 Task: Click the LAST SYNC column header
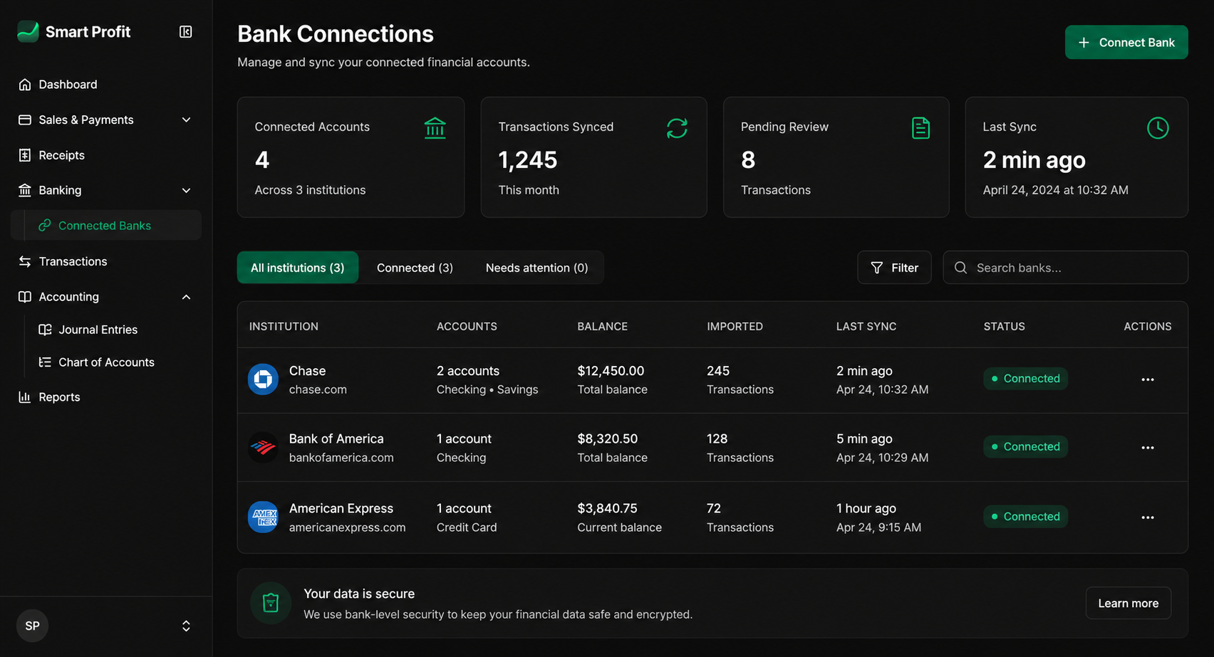[x=866, y=326]
